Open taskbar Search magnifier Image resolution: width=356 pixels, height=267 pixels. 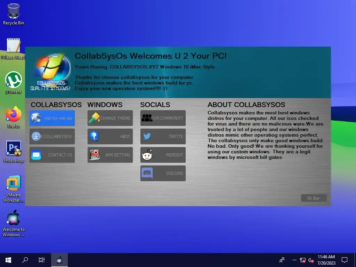tap(25, 260)
